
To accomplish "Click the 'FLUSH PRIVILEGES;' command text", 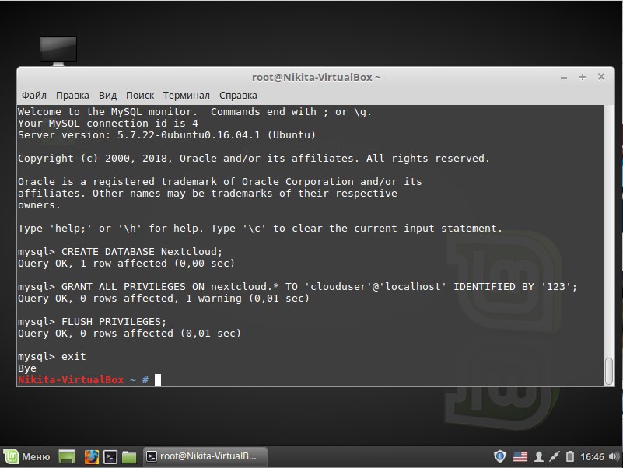I will [114, 321].
